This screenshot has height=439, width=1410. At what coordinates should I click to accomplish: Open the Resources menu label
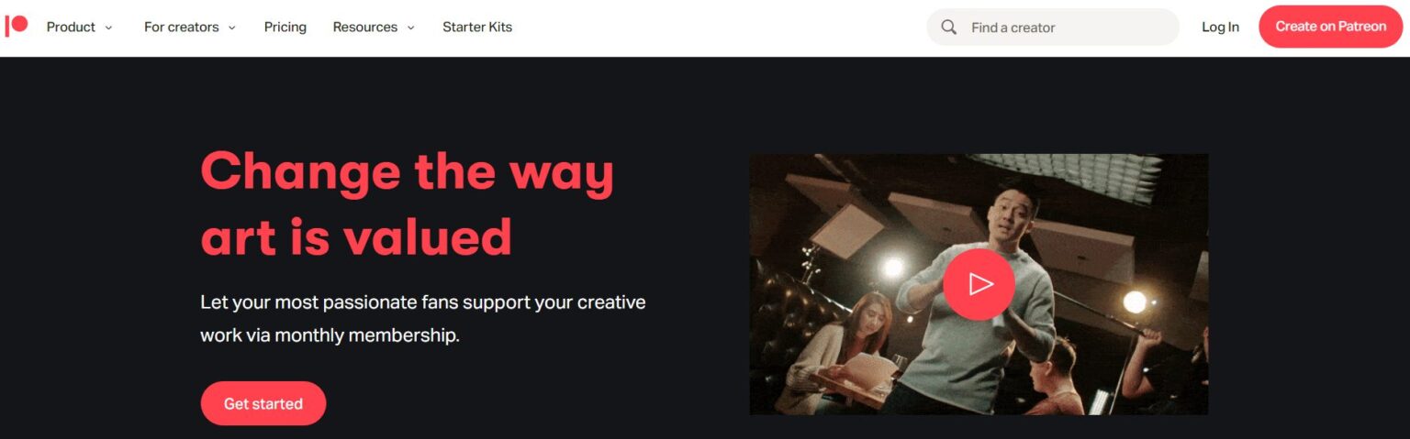364,27
